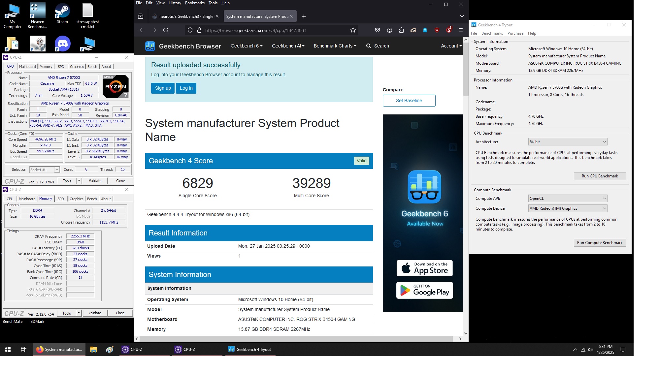660x371 pixels.
Task: Open Benchmarks menu in Geekbench 4 Tryout
Action: [x=492, y=33]
